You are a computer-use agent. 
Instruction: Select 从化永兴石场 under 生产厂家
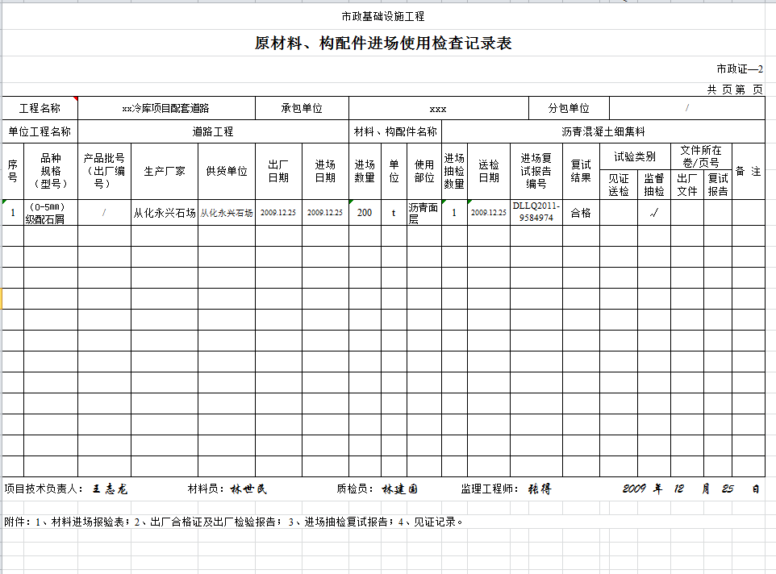point(165,213)
